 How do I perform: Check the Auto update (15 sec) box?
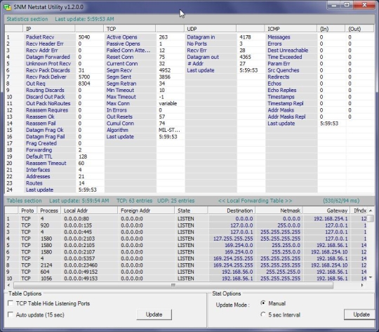click(11, 314)
